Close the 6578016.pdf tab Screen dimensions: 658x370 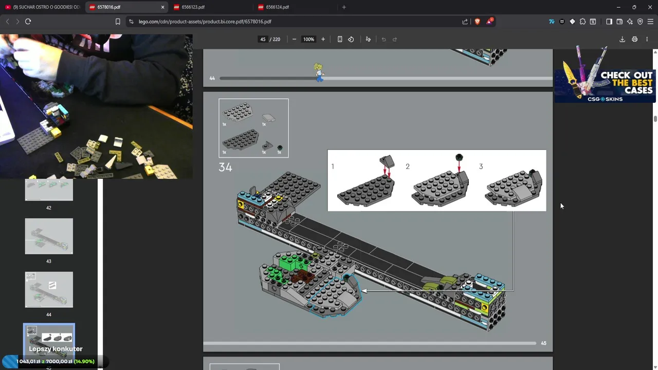[163, 7]
